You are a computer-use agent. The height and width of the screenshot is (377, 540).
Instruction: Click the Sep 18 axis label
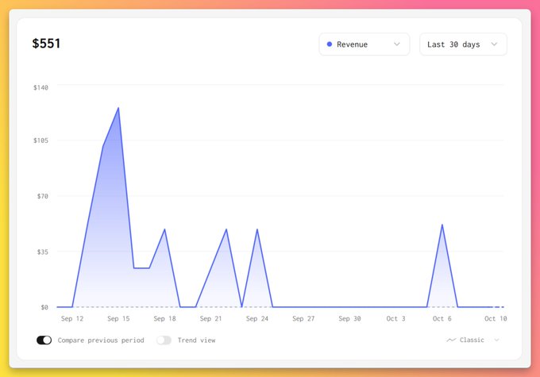pos(164,318)
